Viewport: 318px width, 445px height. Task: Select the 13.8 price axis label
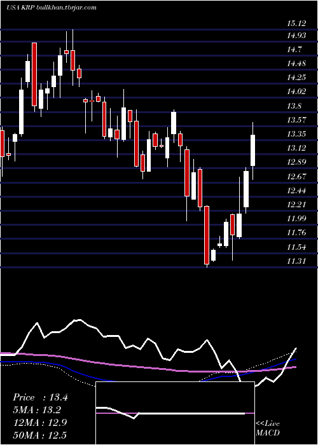294,106
